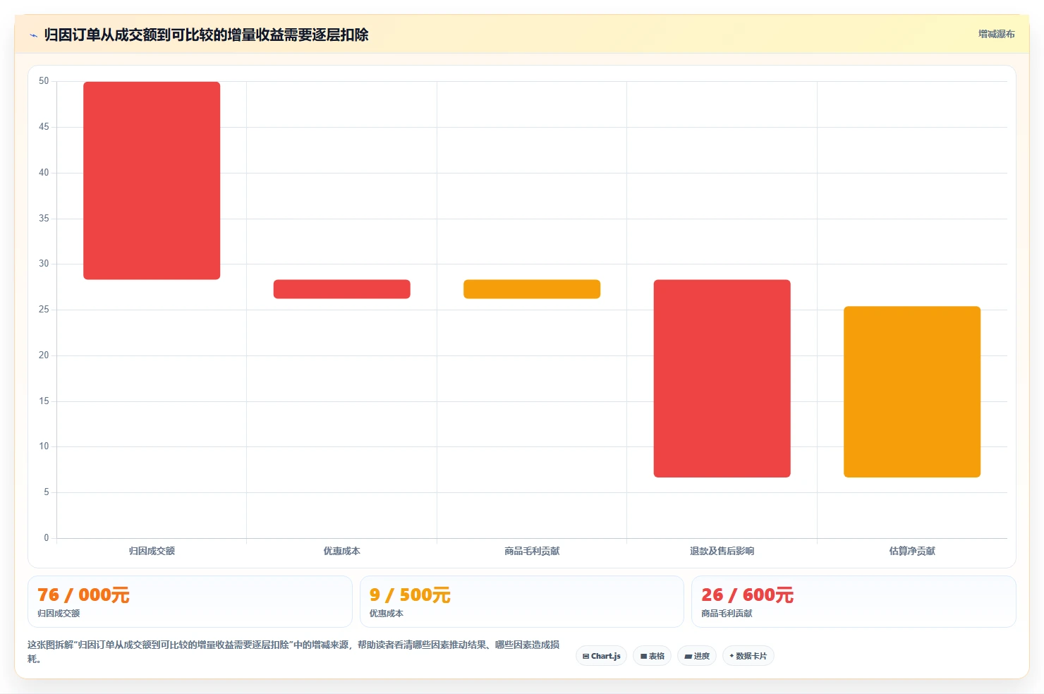
Task: Open the 9 / 500元 优惠成本 card
Action: (x=522, y=602)
